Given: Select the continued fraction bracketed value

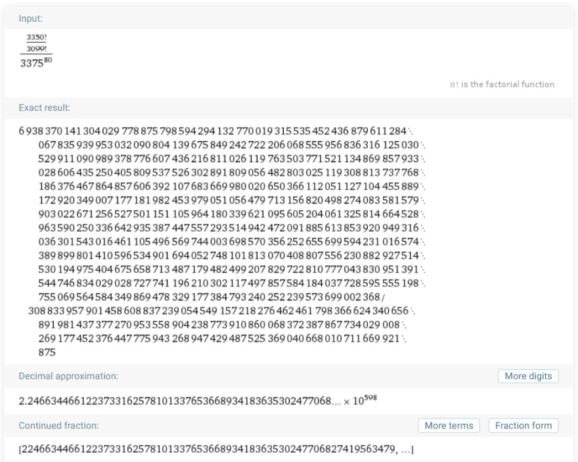Looking at the screenshot, I should coord(216,450).
